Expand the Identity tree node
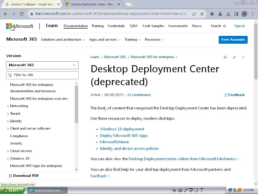Screen dimensions: 258x194 point(8,122)
